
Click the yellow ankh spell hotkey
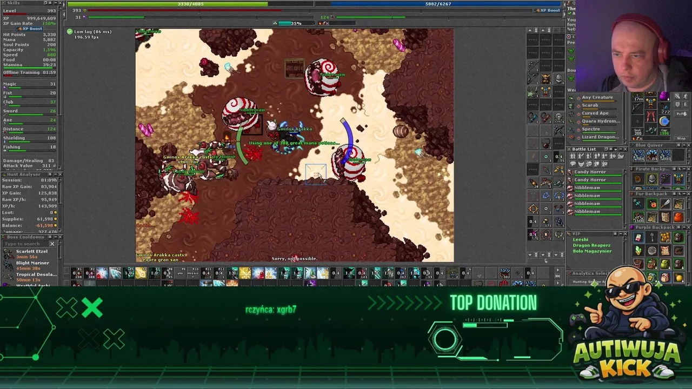coord(245,273)
